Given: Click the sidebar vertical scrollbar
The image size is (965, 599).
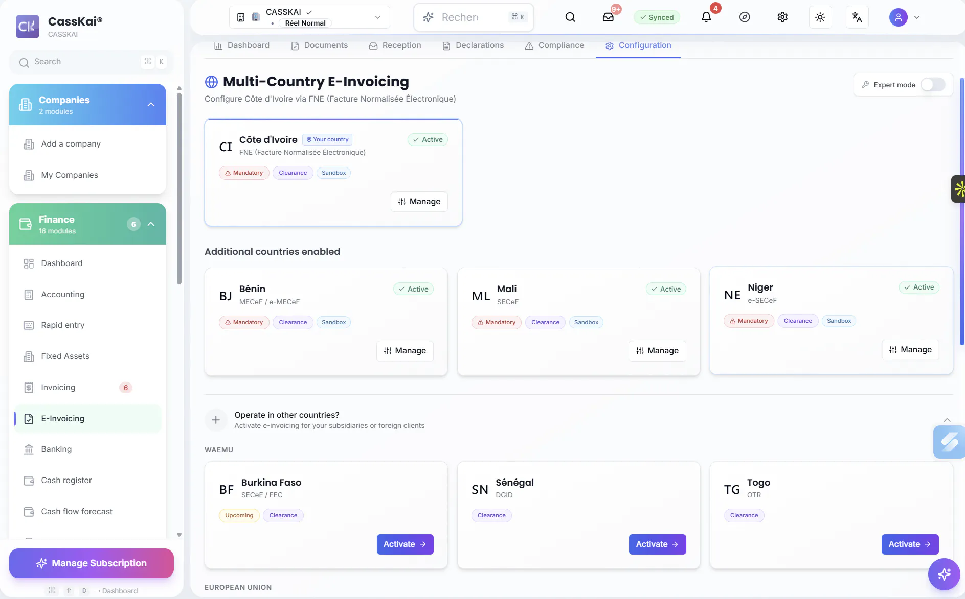Looking at the screenshot, I should [179, 189].
